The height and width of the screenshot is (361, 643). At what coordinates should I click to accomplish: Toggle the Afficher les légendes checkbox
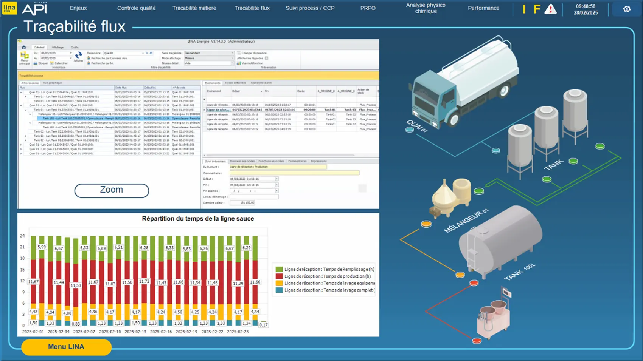click(267, 58)
